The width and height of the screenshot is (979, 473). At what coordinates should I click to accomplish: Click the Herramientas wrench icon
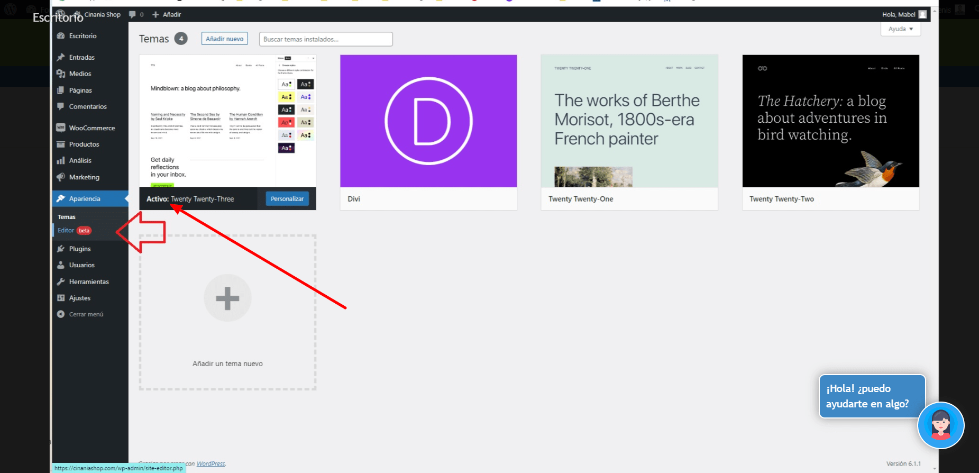tap(61, 281)
